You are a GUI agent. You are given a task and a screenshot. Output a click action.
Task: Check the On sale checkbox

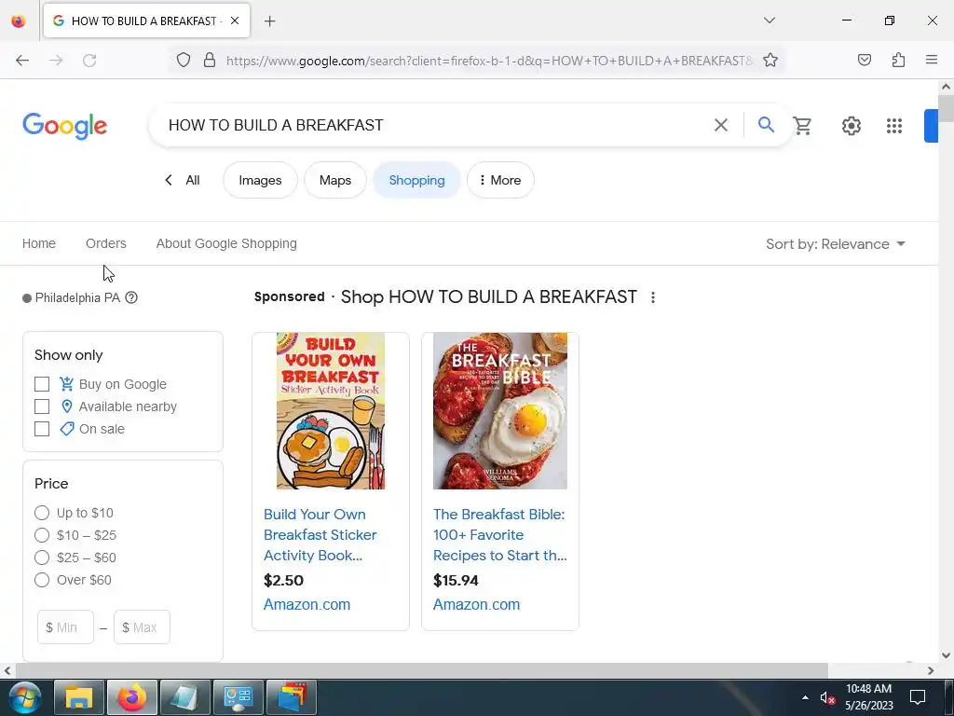click(x=42, y=429)
